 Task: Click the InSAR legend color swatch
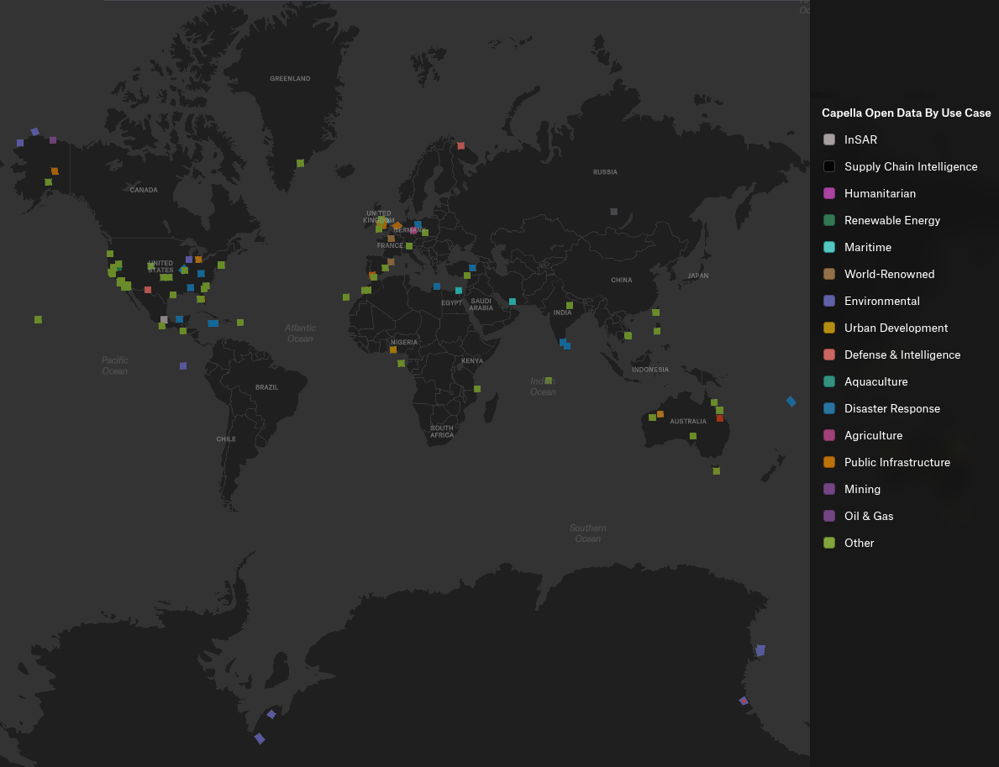pyautogui.click(x=829, y=139)
